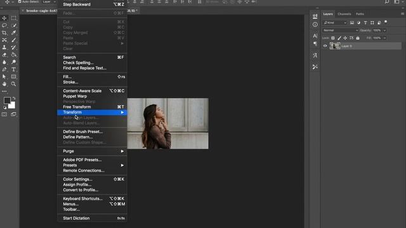Toggle lock image pixels brush icon

[339, 38]
